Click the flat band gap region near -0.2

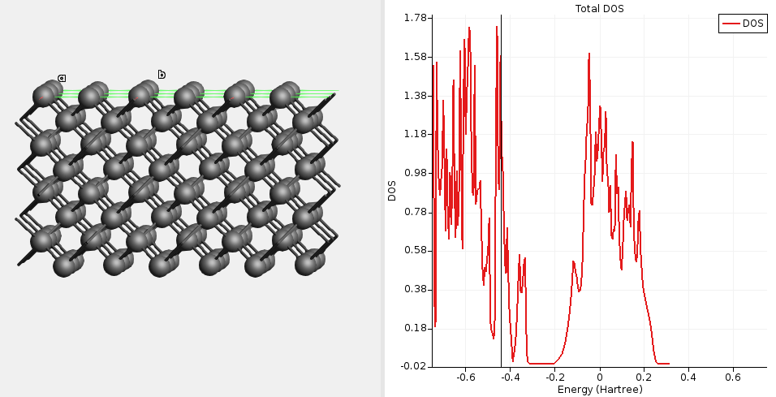point(542,362)
